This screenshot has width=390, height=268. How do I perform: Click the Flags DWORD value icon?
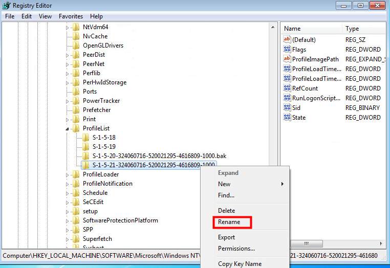287,49
